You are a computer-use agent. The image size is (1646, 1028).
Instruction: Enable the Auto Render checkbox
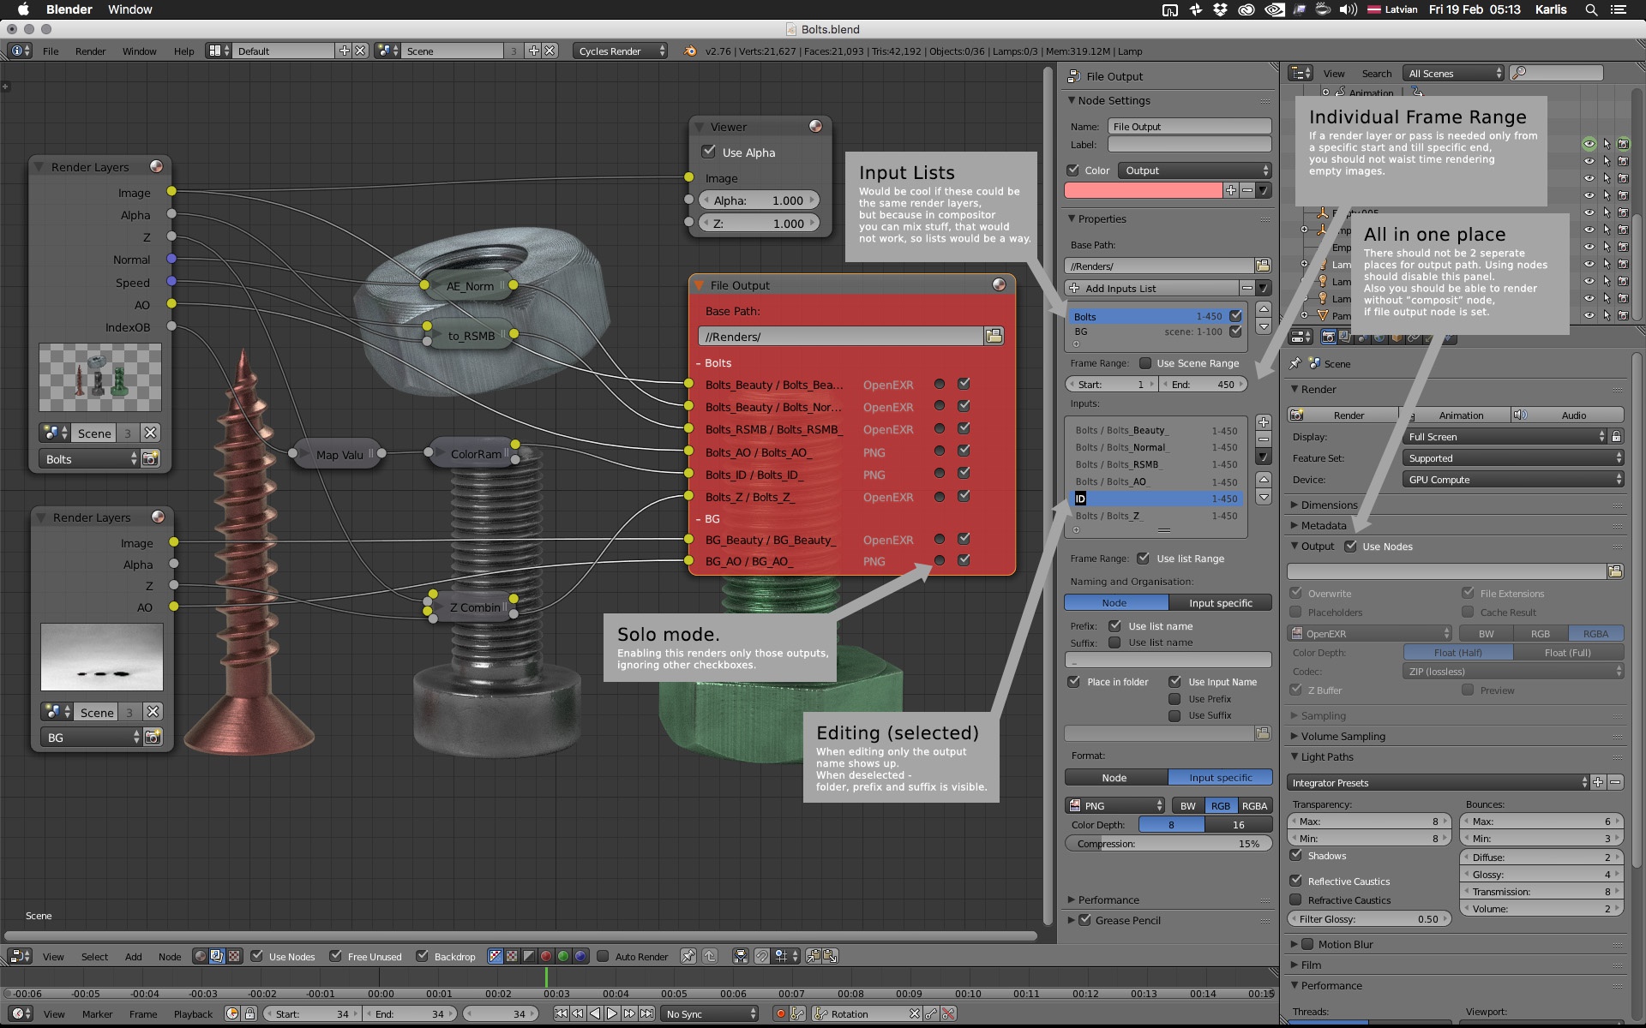pyautogui.click(x=603, y=956)
